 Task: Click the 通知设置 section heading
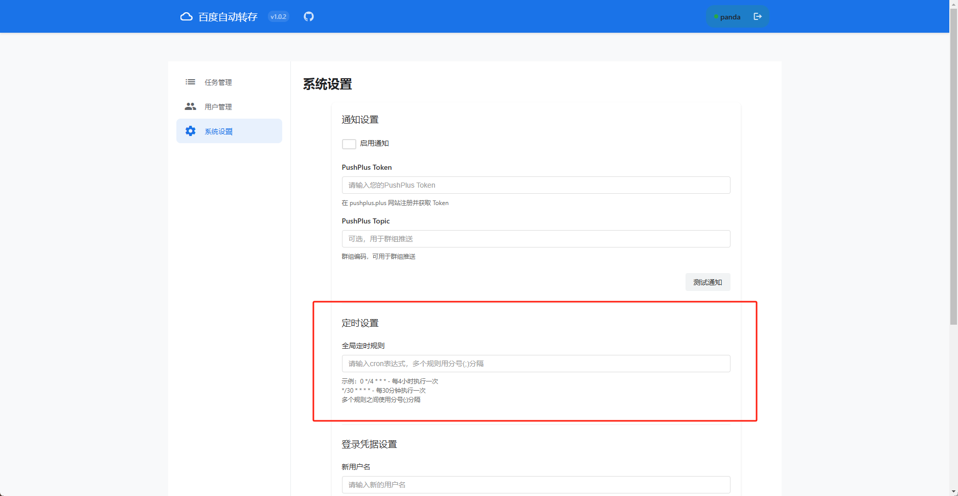(360, 120)
